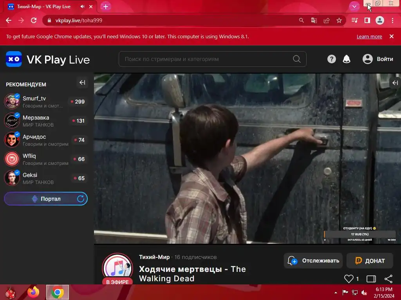Image resolution: width=401 pixels, height=300 pixels.
Task: Dismiss the Chrome update notification bar
Action: [x=391, y=36]
